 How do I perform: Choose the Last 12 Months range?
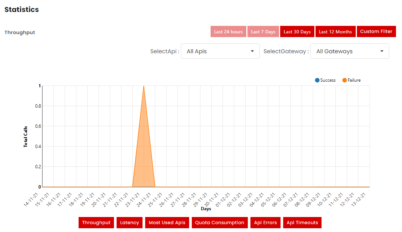point(335,32)
